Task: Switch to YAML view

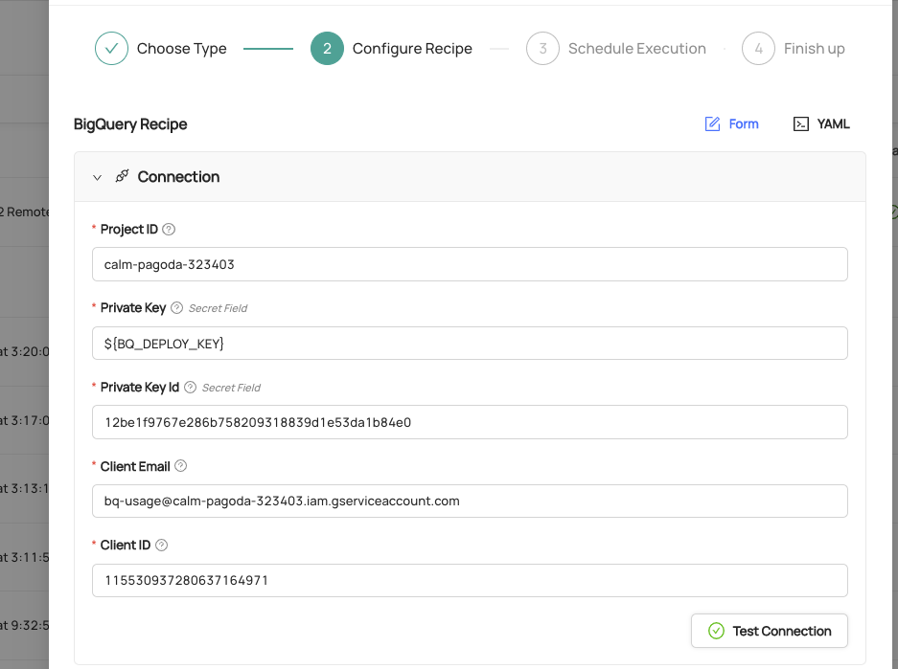Action: tap(820, 123)
